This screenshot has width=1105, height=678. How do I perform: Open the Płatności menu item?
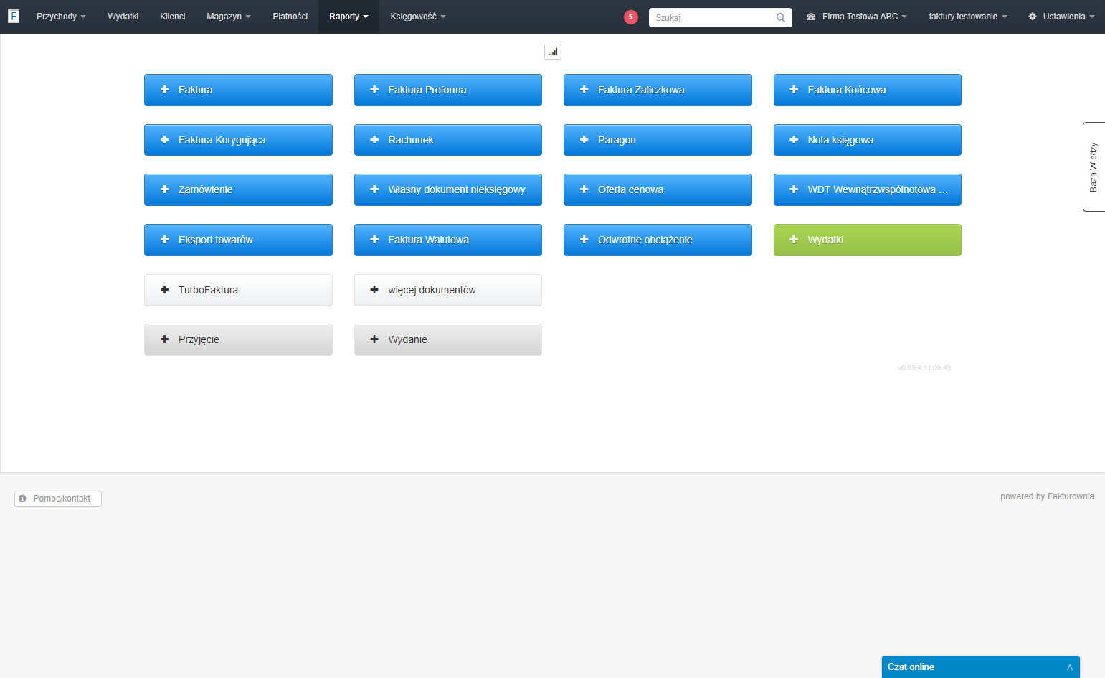pyautogui.click(x=290, y=17)
